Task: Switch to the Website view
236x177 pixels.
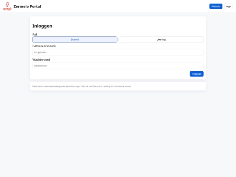Action: click(216, 6)
